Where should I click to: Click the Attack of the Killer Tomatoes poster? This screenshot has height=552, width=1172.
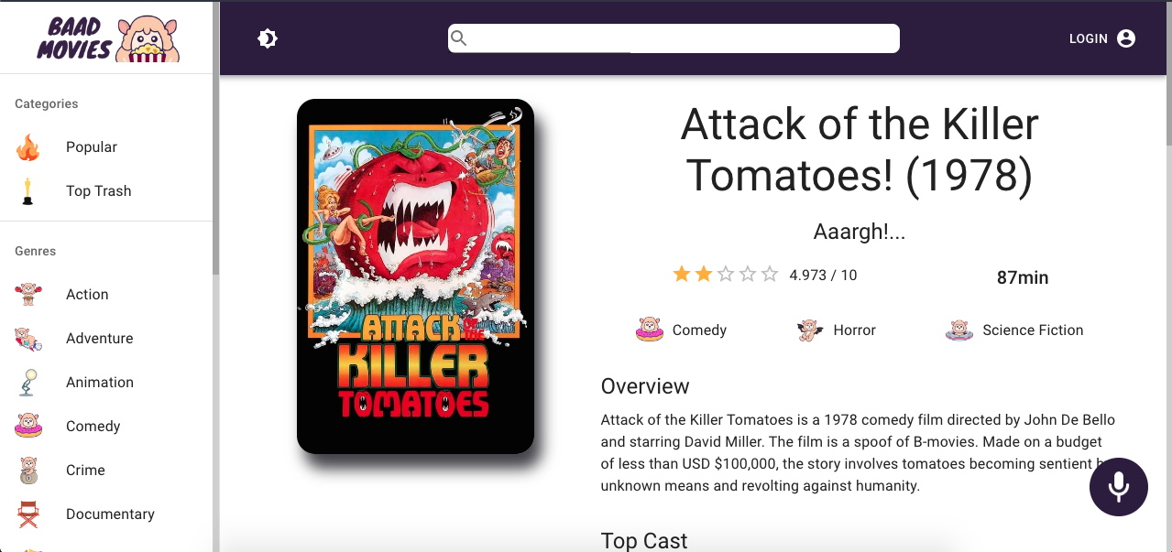(x=415, y=276)
